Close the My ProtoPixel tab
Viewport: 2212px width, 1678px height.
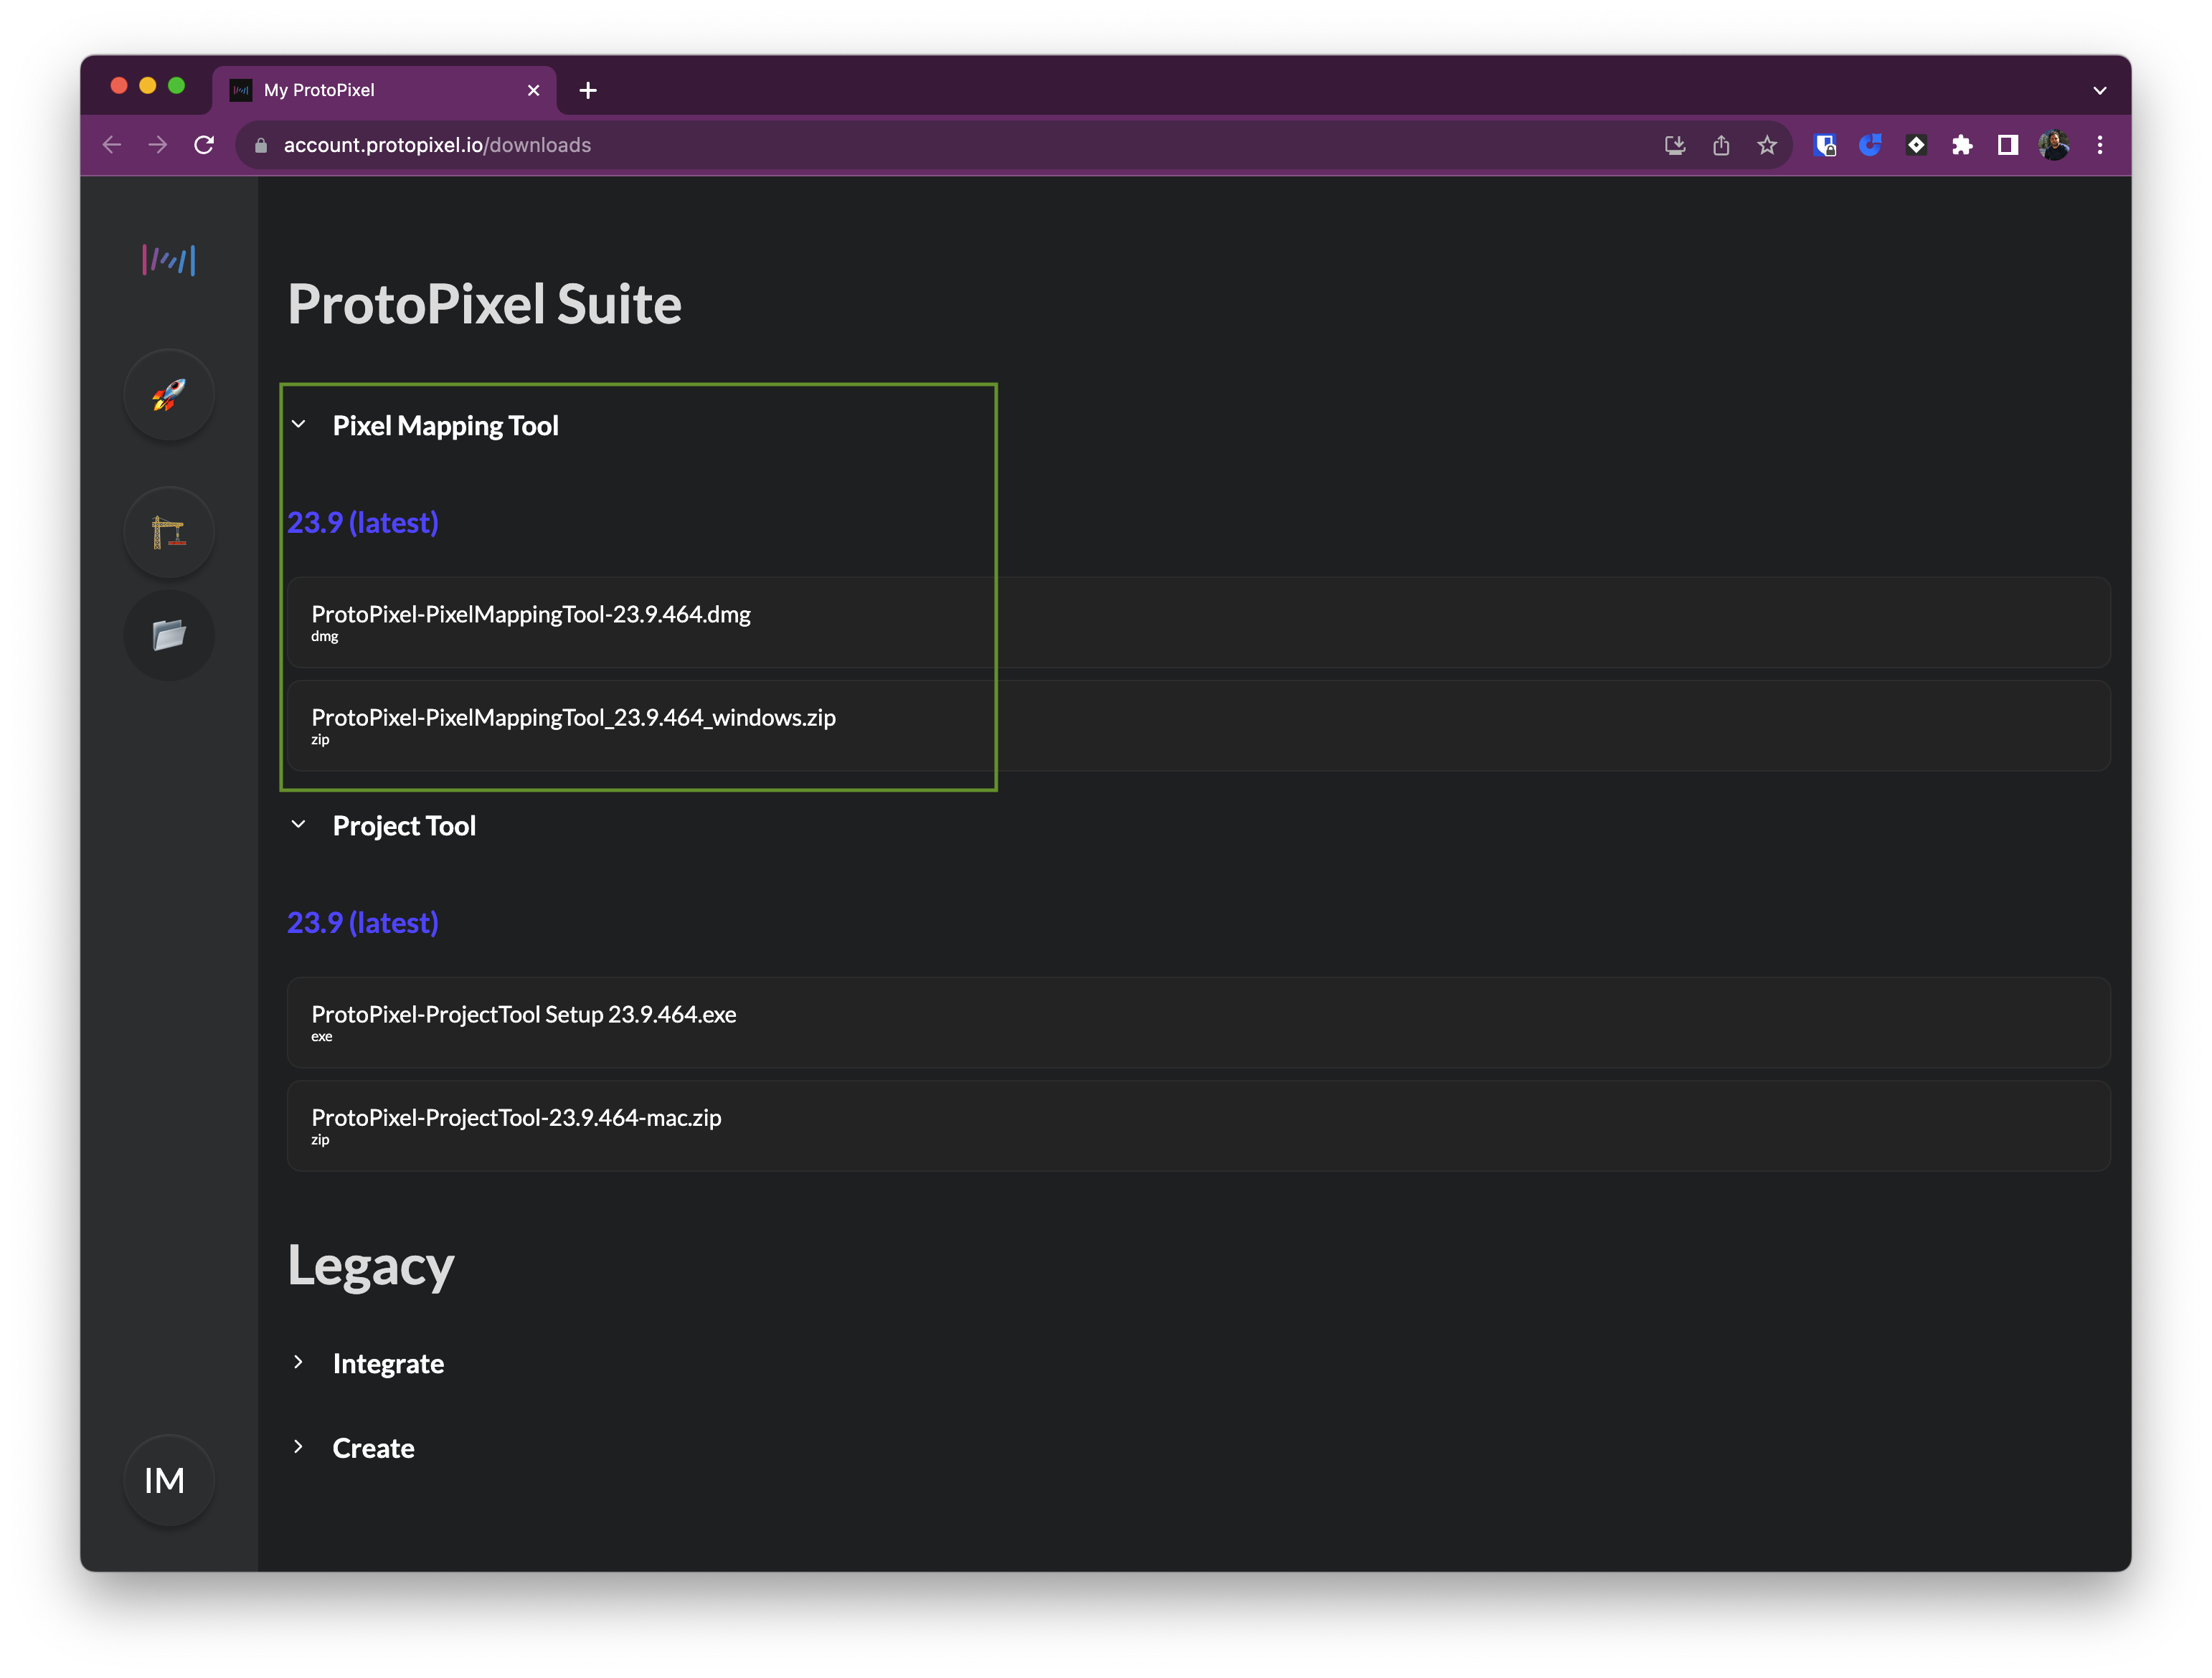tap(533, 90)
